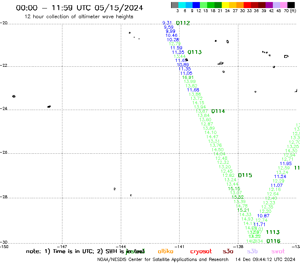
Task: Click the blue wave height value 10.87
Action: (x=264, y=216)
